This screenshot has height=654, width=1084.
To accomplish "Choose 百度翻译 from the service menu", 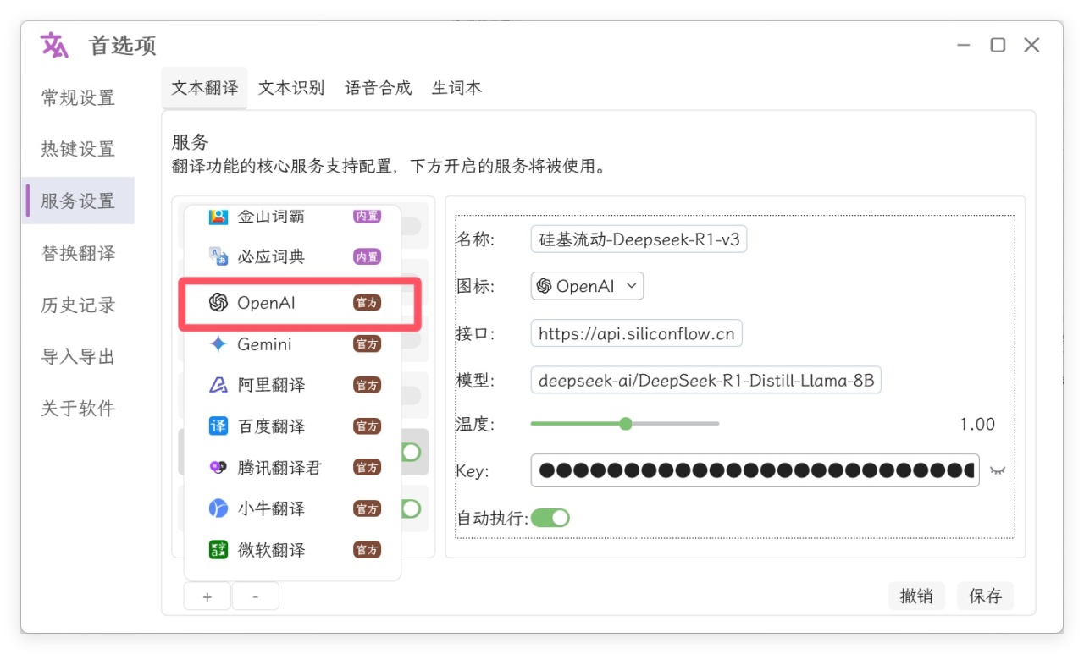I will (292, 426).
